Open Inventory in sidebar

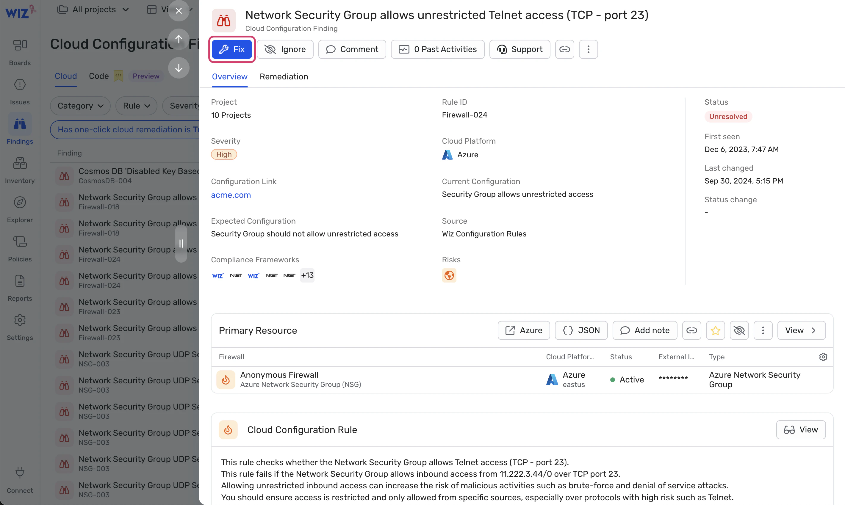(20, 170)
